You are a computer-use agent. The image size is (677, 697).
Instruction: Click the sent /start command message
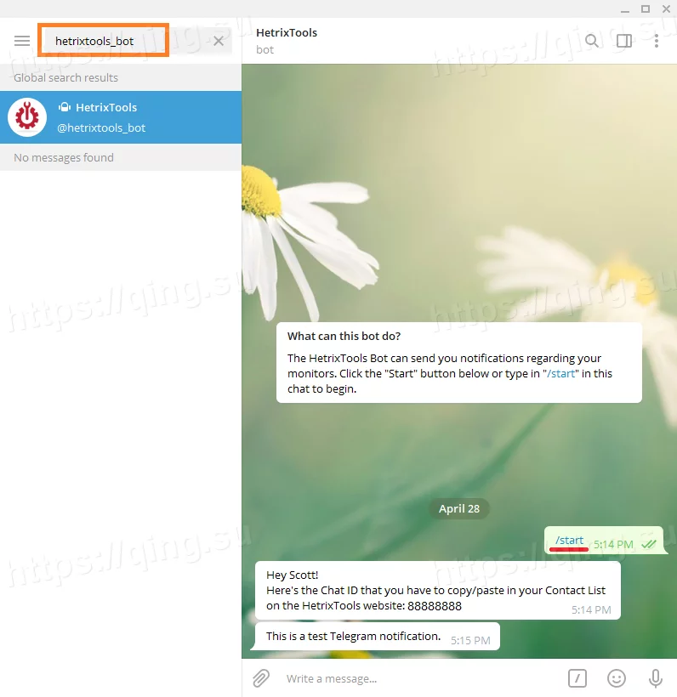pos(604,541)
